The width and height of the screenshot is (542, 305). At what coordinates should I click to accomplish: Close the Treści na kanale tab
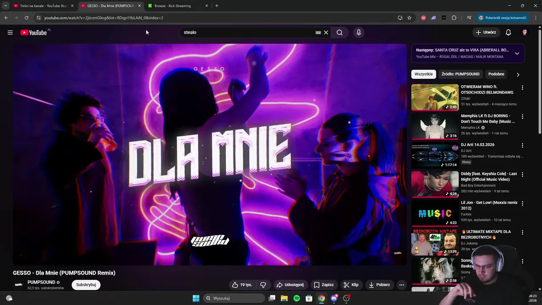tap(72, 6)
